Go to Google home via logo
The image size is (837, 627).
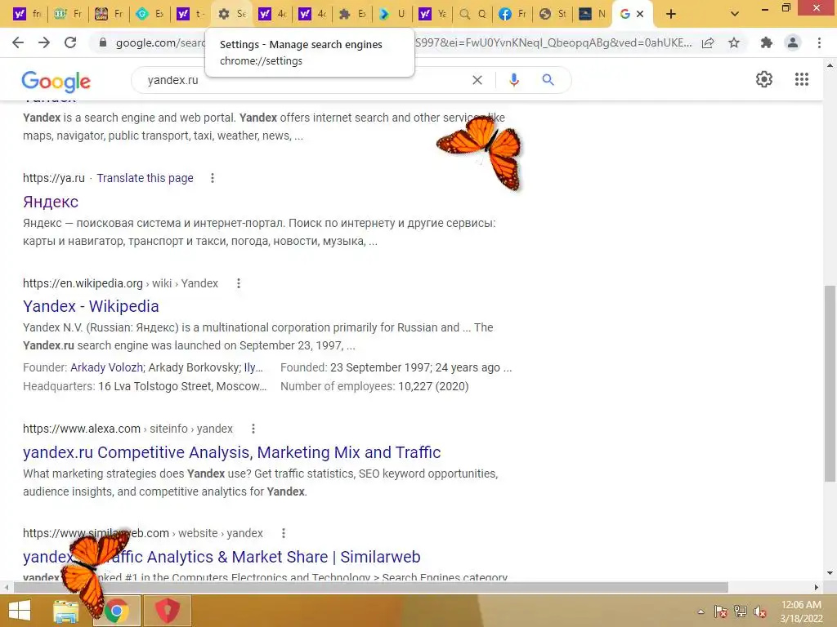[x=56, y=81]
